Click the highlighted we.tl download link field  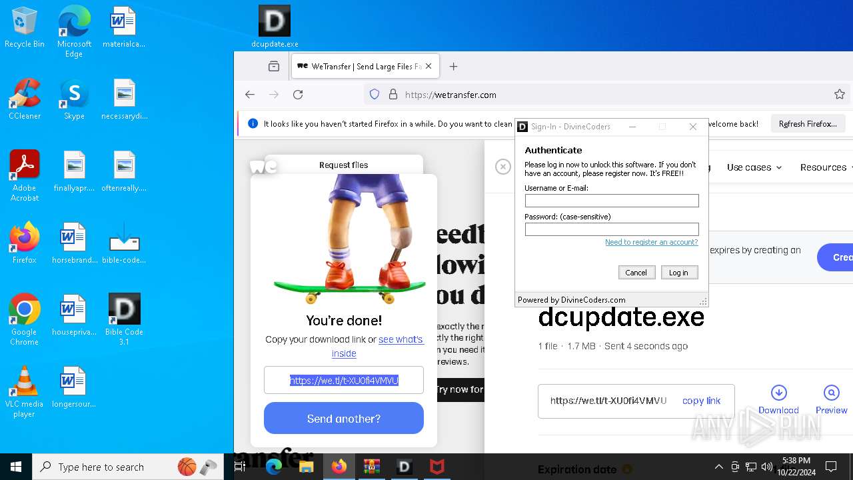pos(344,380)
